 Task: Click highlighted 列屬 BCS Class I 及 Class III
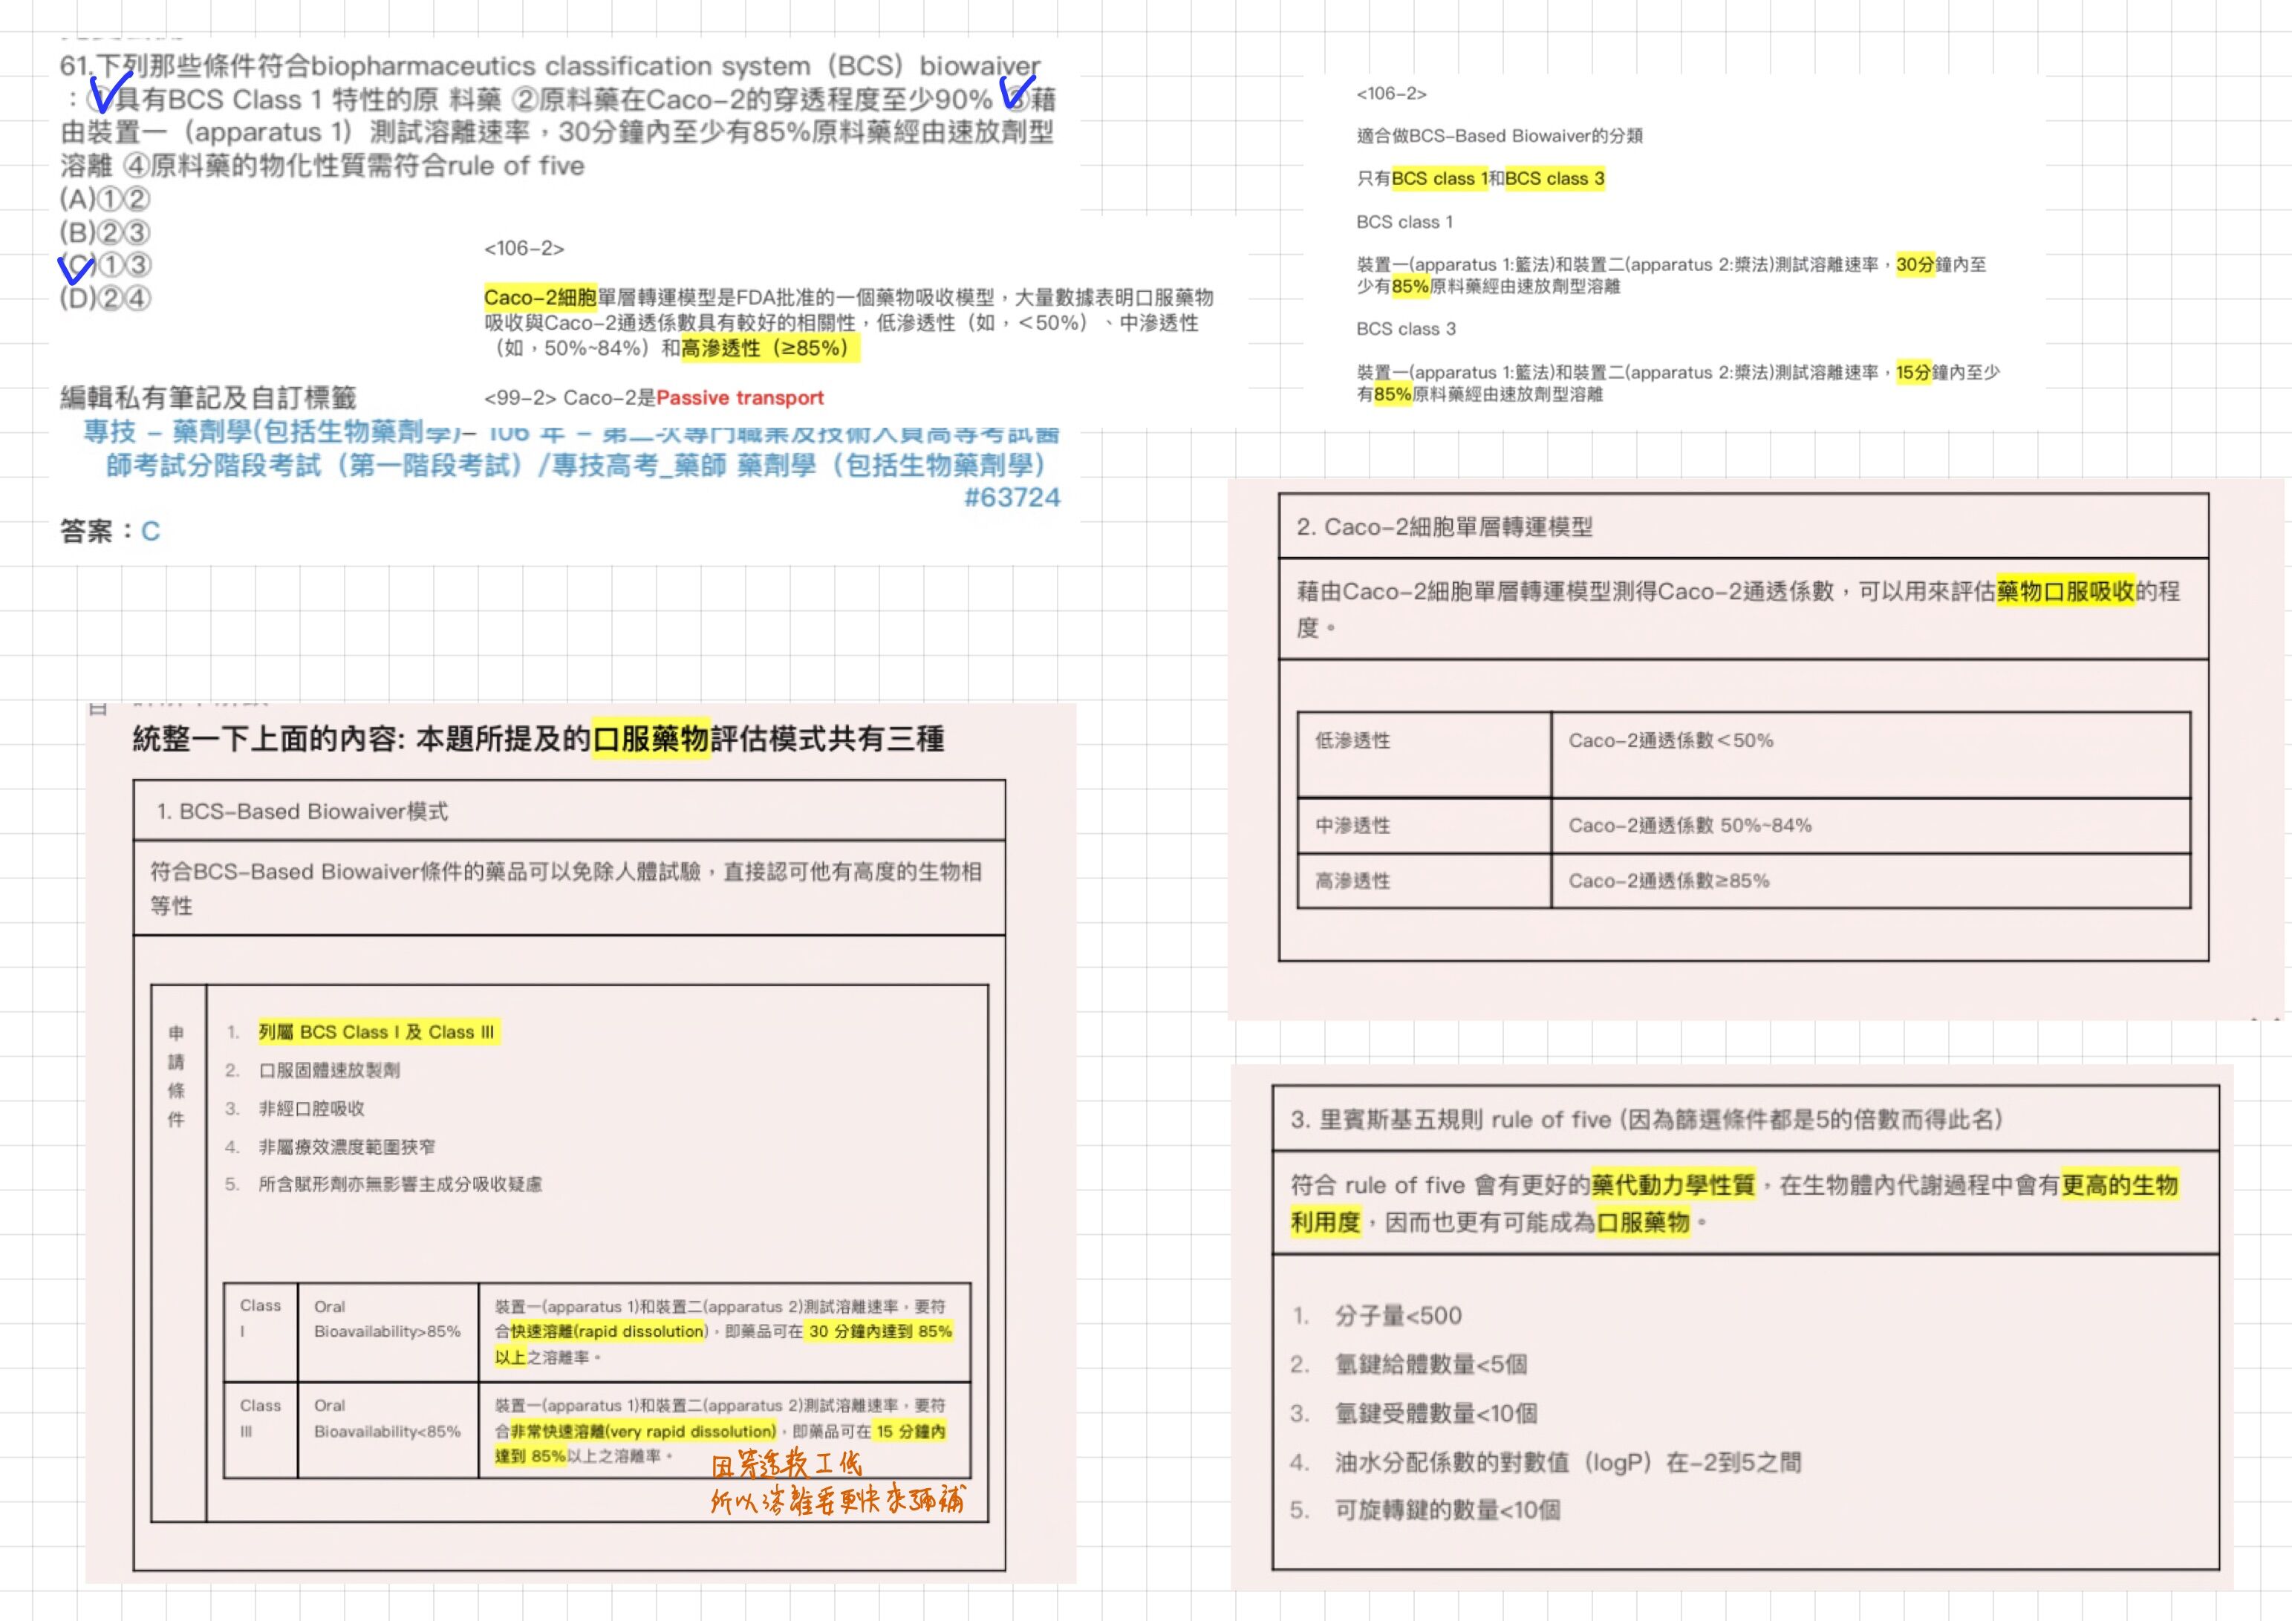point(377,1032)
